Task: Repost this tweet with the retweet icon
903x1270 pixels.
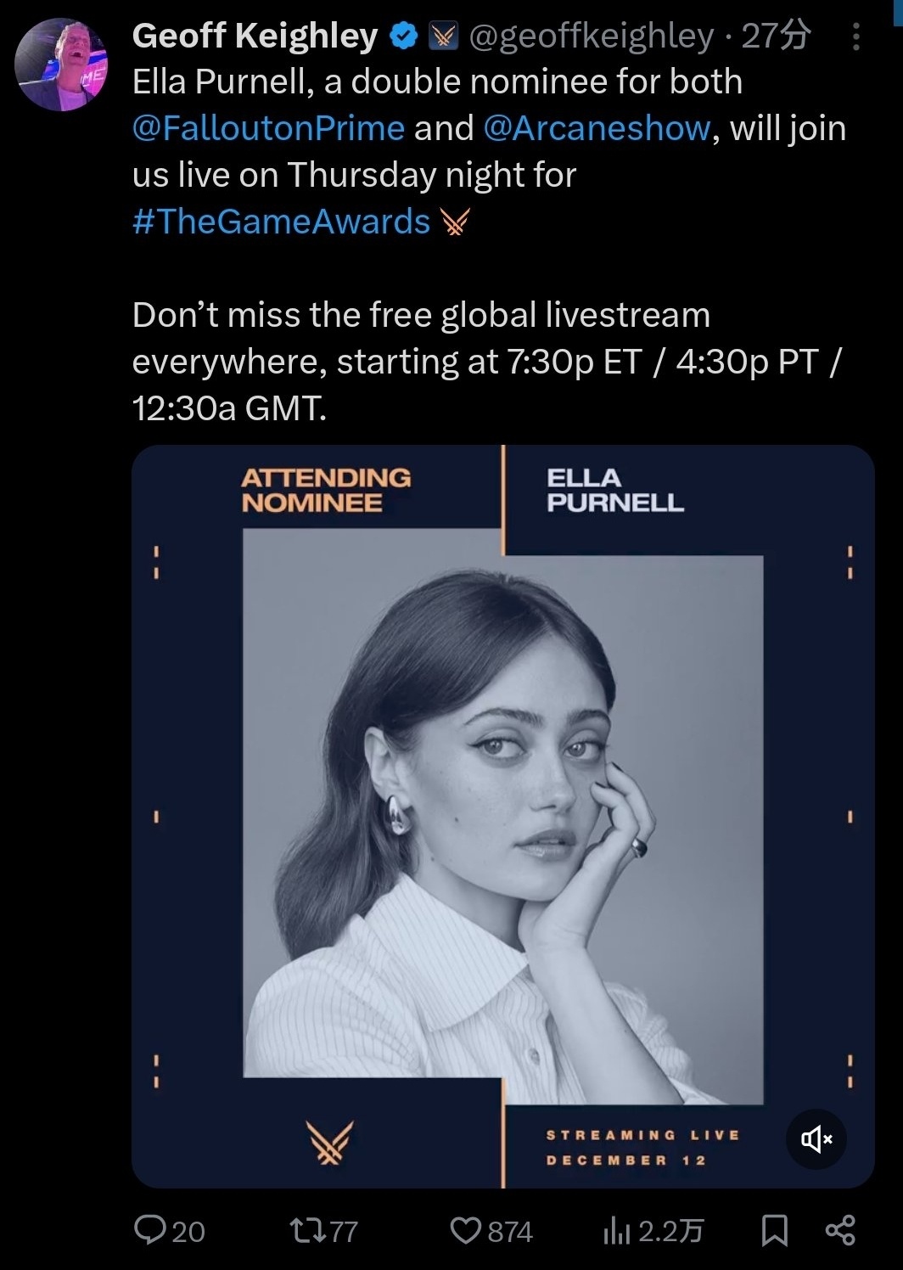Action: (x=302, y=1230)
